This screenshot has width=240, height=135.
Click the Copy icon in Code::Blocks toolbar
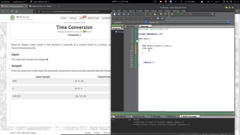[x=150, y=14]
